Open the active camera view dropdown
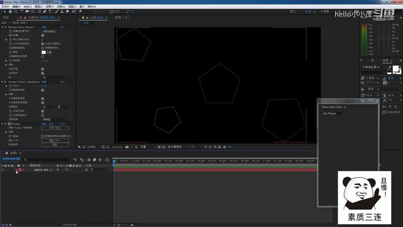 pyautogui.click(x=176, y=147)
